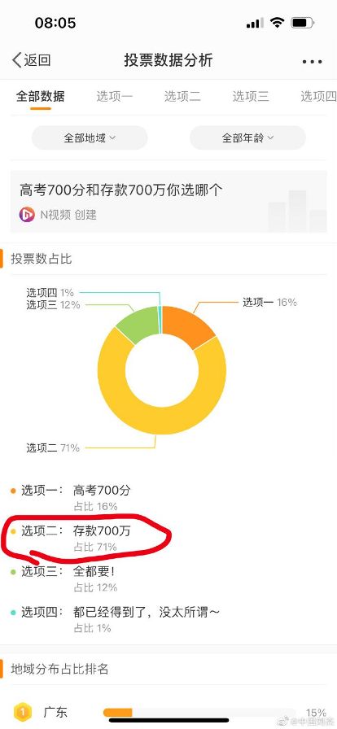Tap the battery indicator in status bar

(x=303, y=22)
